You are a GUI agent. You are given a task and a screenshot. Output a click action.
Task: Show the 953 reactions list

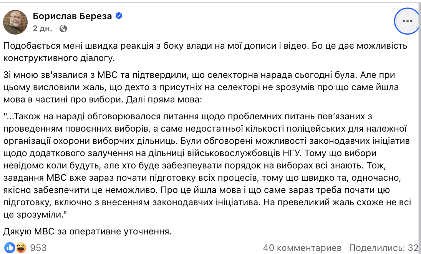point(38,247)
